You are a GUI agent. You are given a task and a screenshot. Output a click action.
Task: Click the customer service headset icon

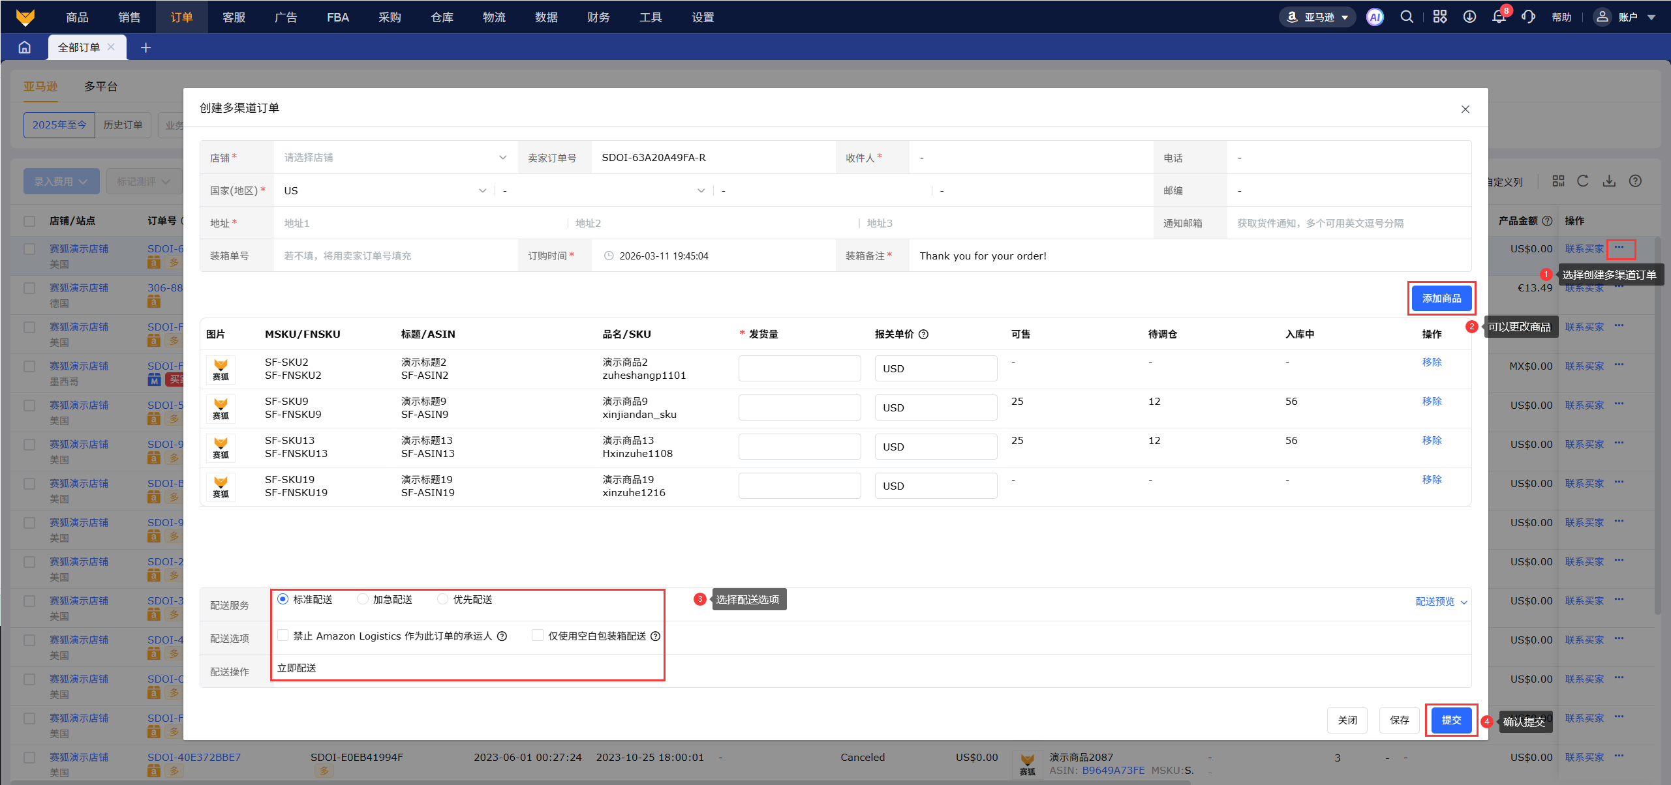tap(1528, 18)
